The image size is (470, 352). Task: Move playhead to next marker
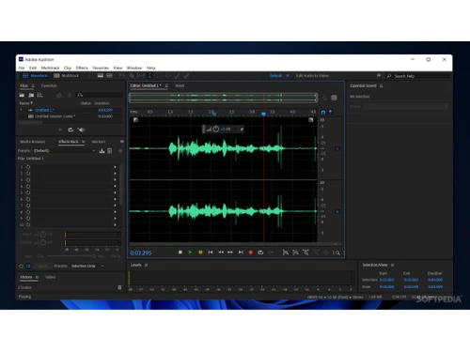click(241, 253)
